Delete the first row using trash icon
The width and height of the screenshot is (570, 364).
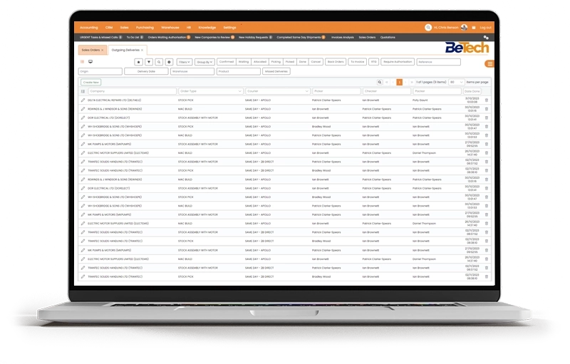(487, 100)
